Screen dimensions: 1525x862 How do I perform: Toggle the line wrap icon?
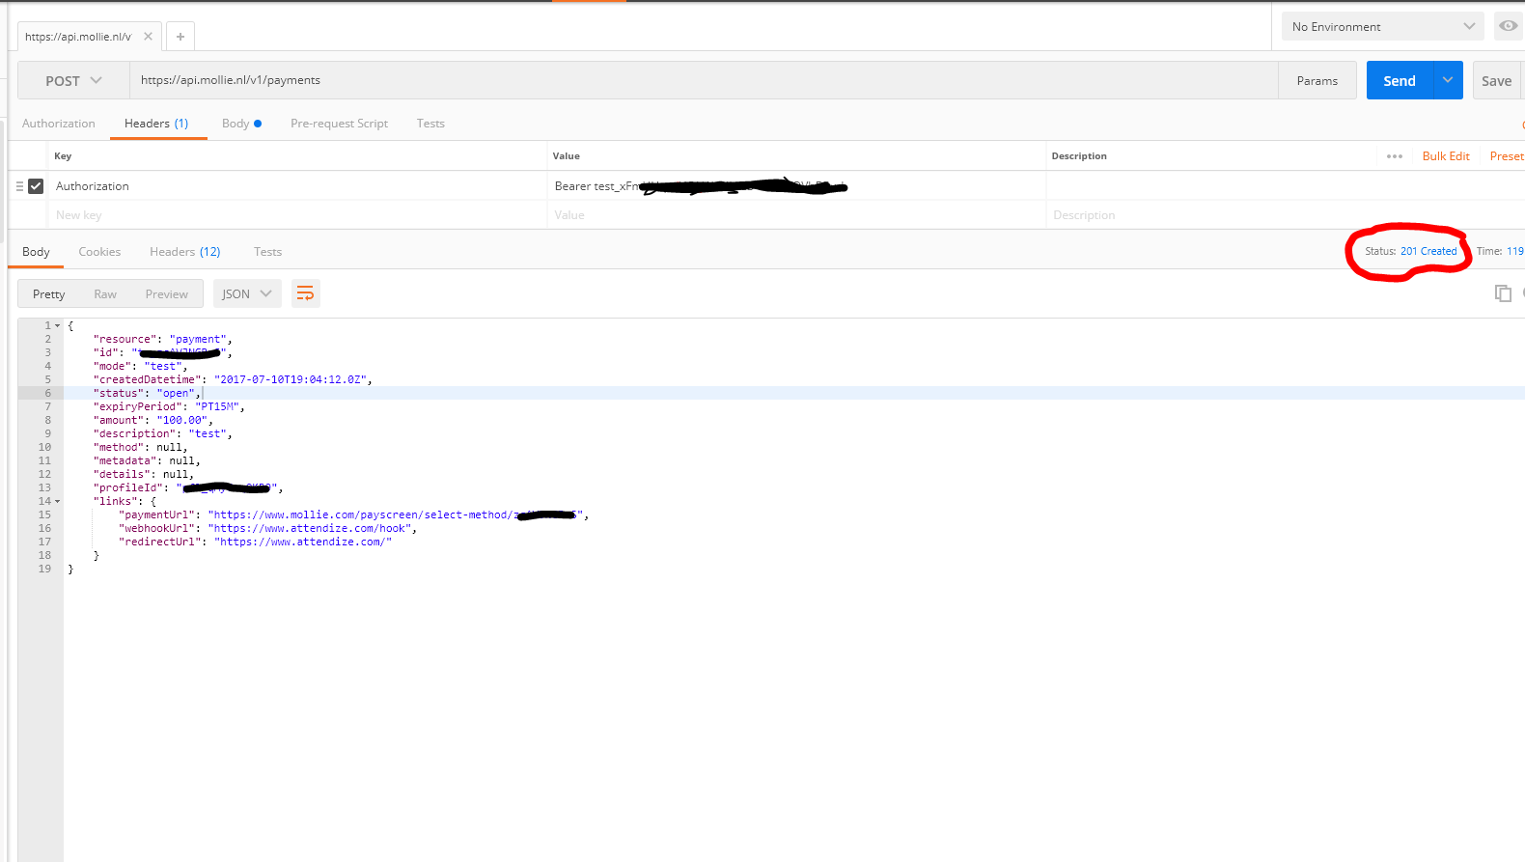(x=305, y=293)
